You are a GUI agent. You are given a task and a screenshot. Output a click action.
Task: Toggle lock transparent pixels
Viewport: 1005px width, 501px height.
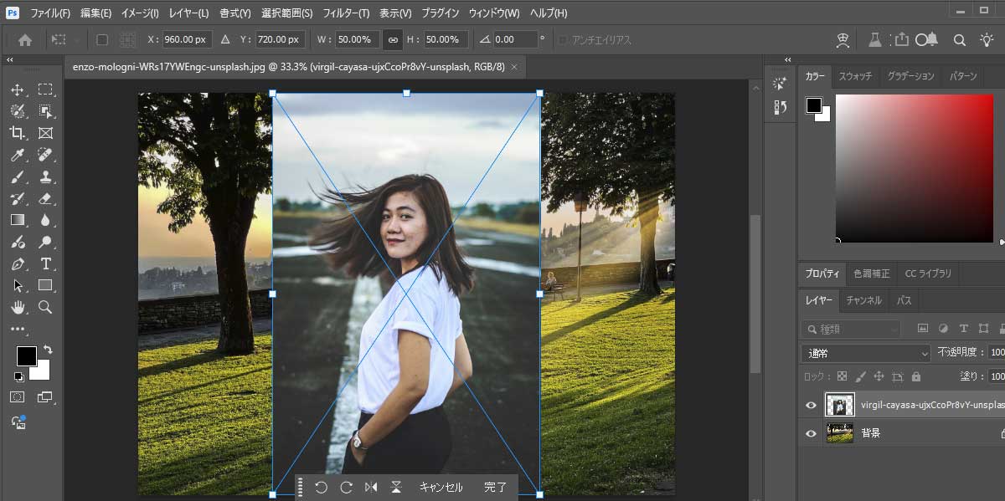point(843,376)
